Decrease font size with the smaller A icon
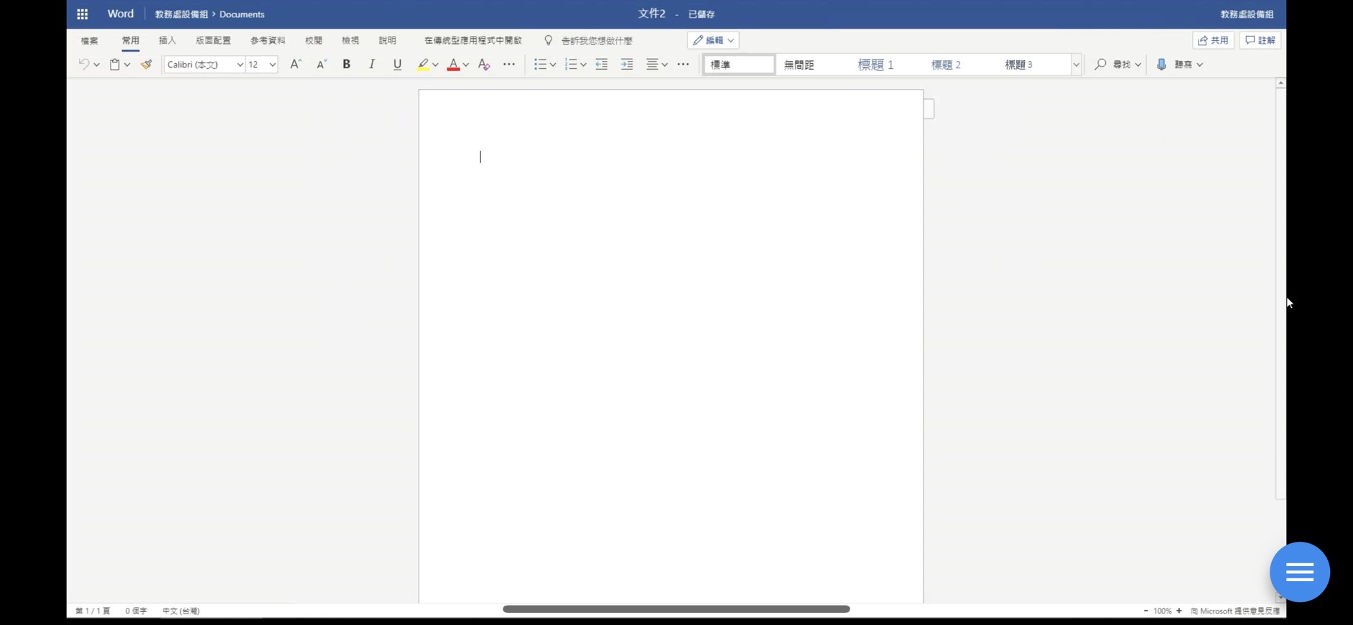This screenshot has width=1353, height=625. click(322, 65)
